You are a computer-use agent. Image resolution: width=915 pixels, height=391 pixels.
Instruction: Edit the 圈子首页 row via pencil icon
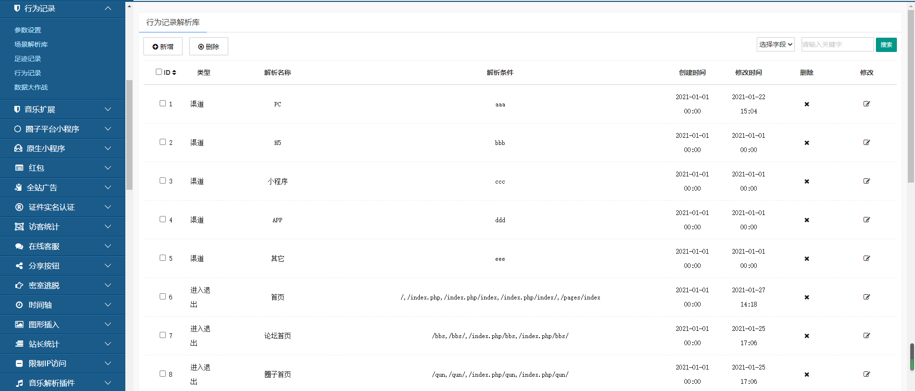click(866, 374)
